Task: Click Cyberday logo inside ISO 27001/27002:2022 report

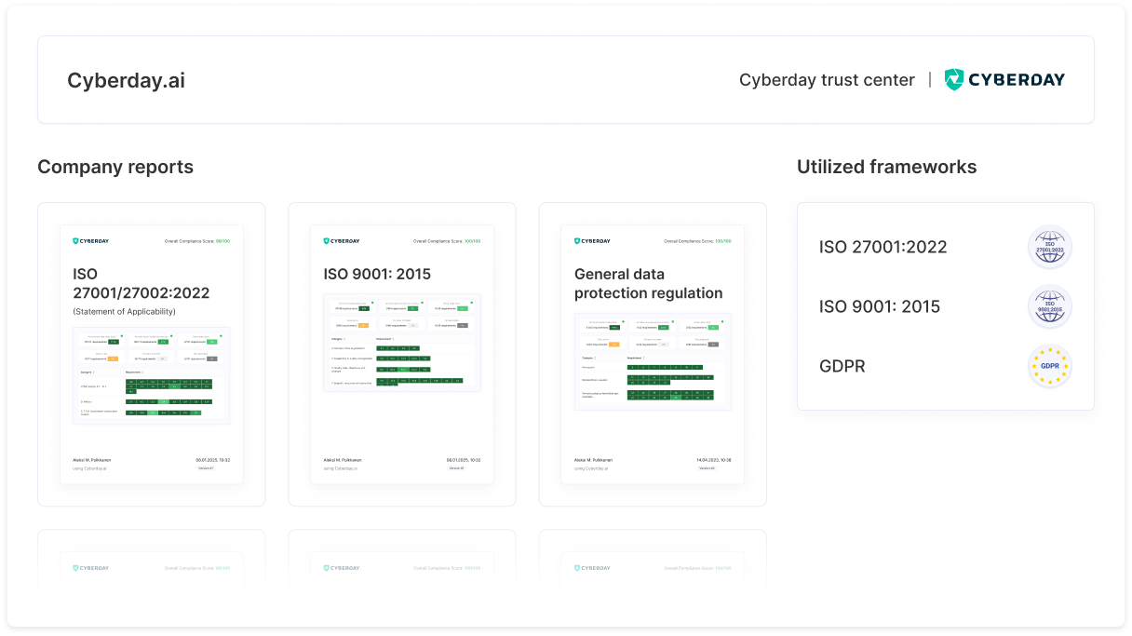Action: coord(91,241)
